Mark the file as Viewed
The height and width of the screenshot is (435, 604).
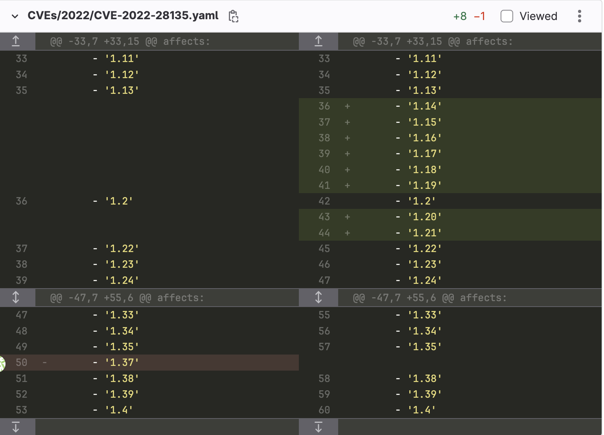[x=506, y=16]
